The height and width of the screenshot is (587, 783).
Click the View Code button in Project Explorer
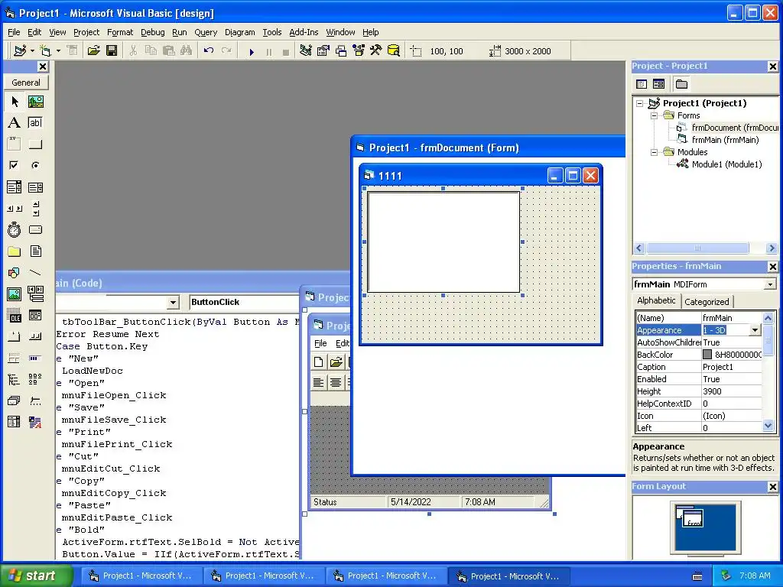[642, 84]
